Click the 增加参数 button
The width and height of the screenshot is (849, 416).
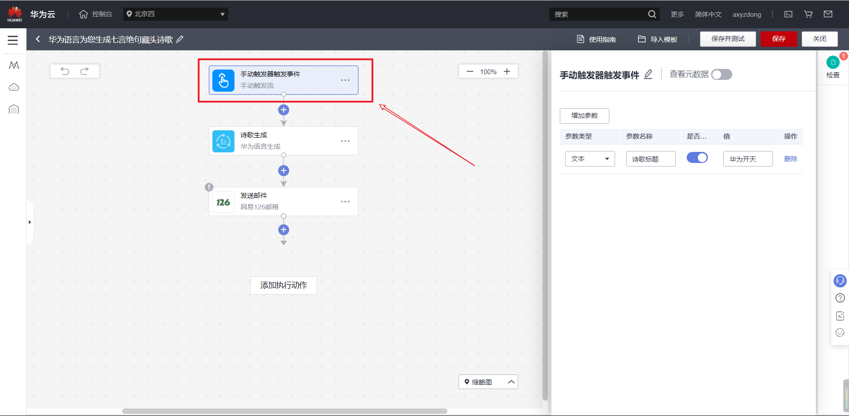tap(585, 116)
